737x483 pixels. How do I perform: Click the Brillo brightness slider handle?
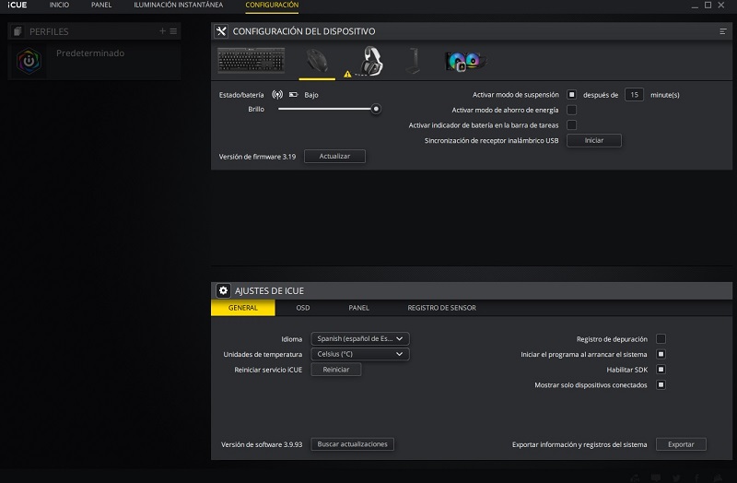coord(376,109)
